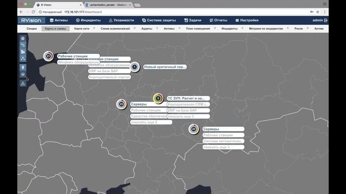Click the bottom-right map marker 21 beside Серверы
This screenshot has height=194, width=346.
click(x=194, y=129)
